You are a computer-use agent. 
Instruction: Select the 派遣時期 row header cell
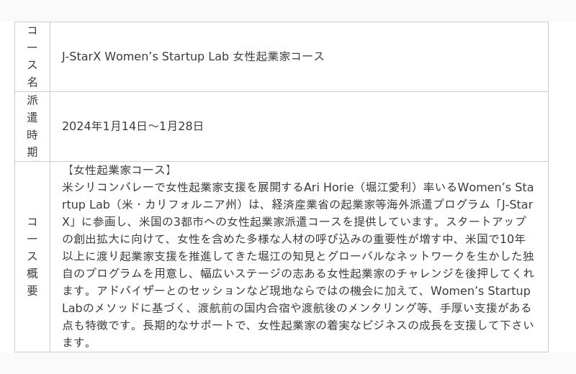click(x=32, y=126)
